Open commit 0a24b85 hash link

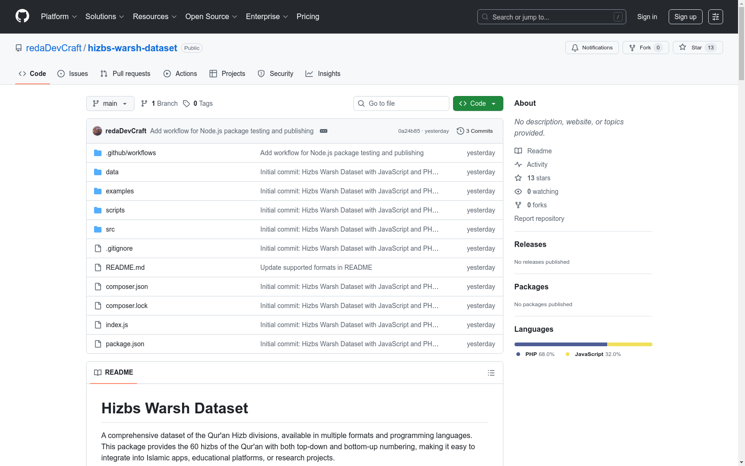click(x=409, y=131)
